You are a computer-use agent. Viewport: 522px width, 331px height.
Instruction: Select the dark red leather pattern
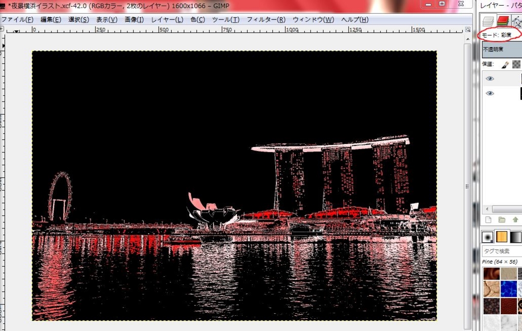pos(509,306)
